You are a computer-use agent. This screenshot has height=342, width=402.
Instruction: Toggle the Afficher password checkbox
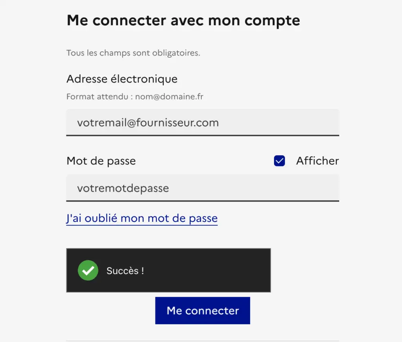tap(279, 161)
